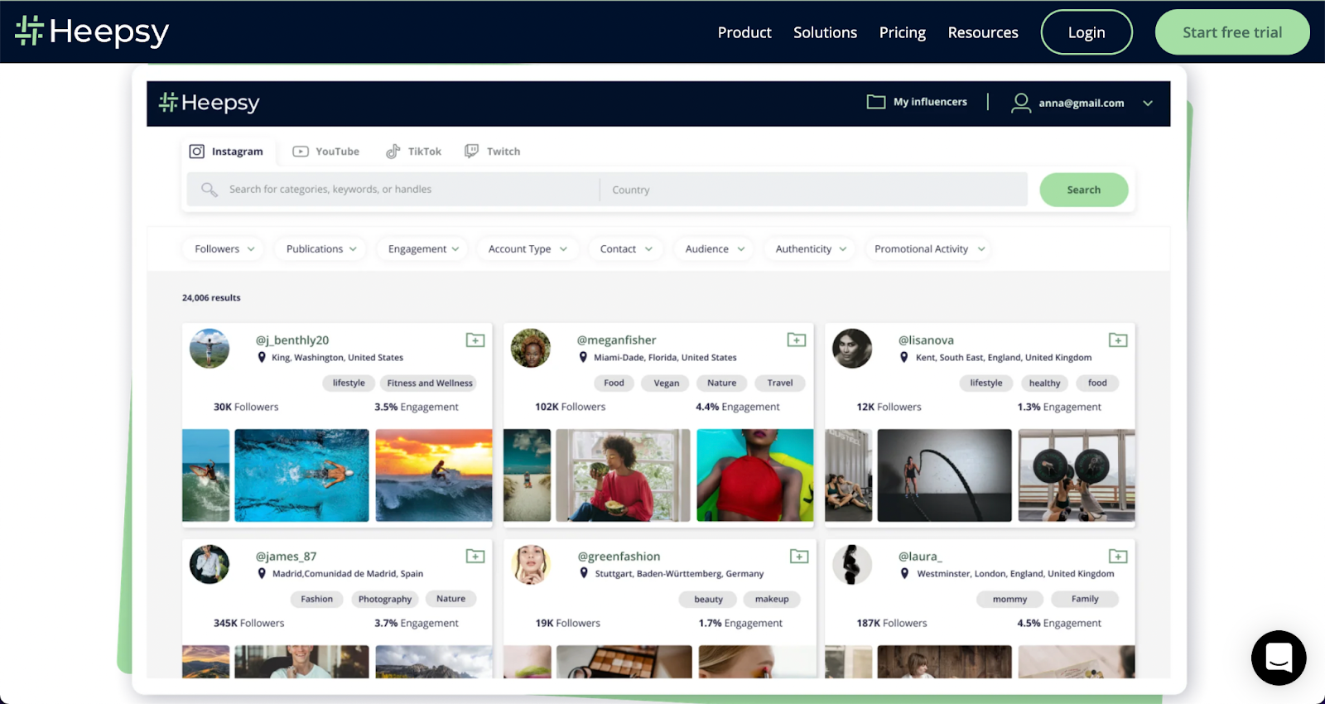
Task: Expand the Engagement filter
Action: click(422, 248)
